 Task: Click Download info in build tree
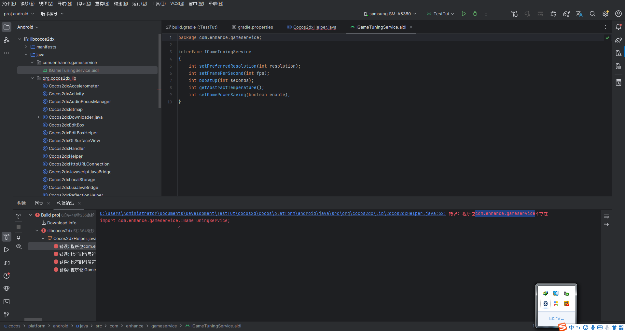click(62, 223)
